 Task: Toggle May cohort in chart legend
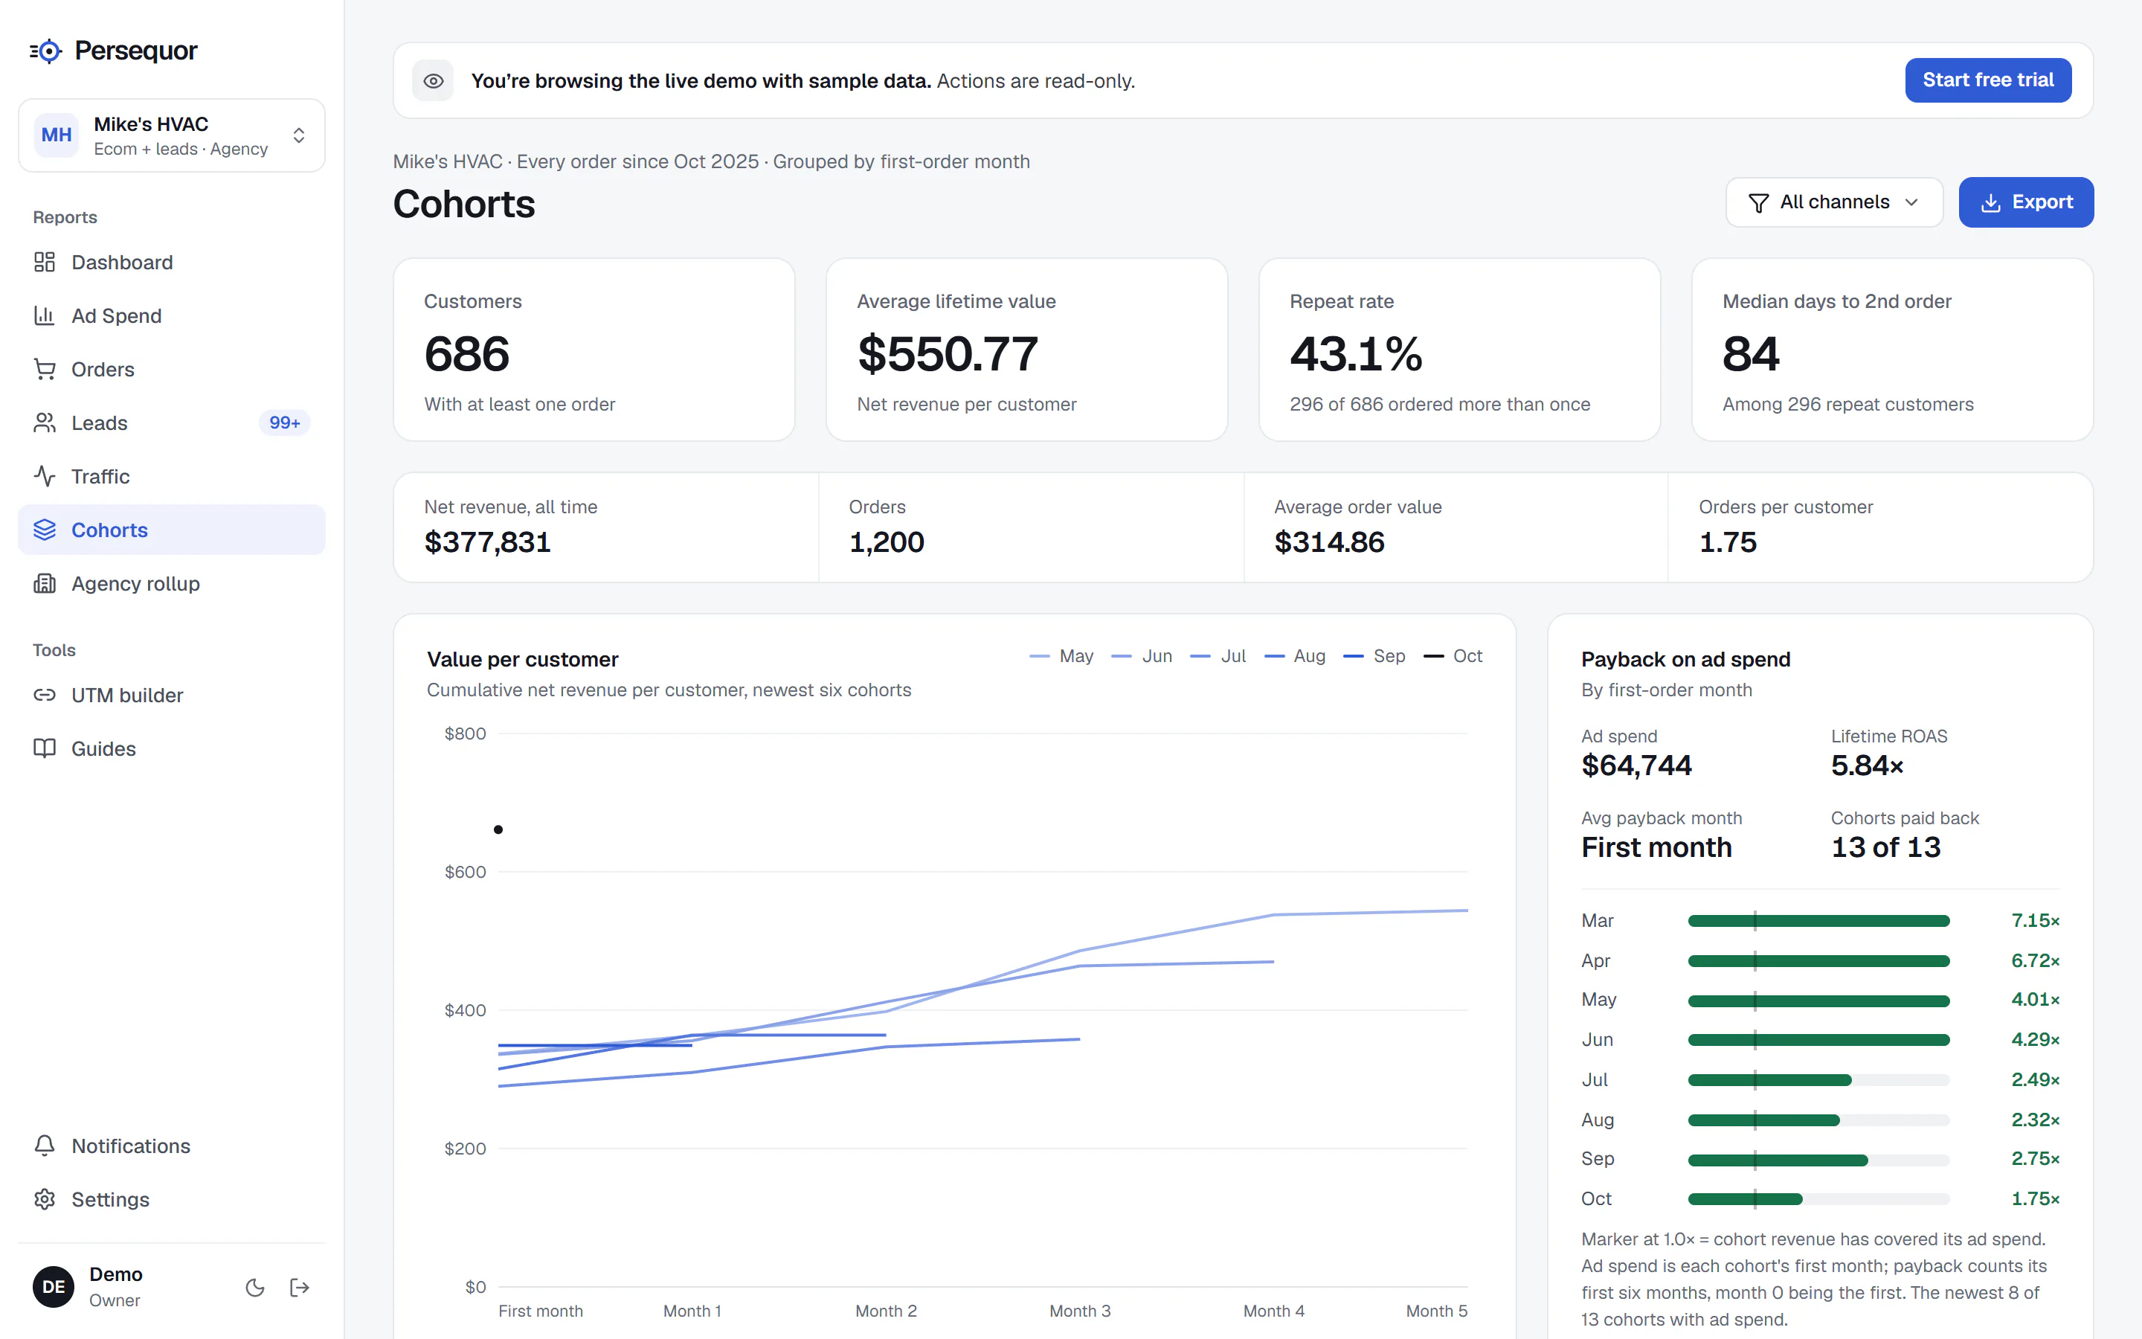click(x=1061, y=656)
